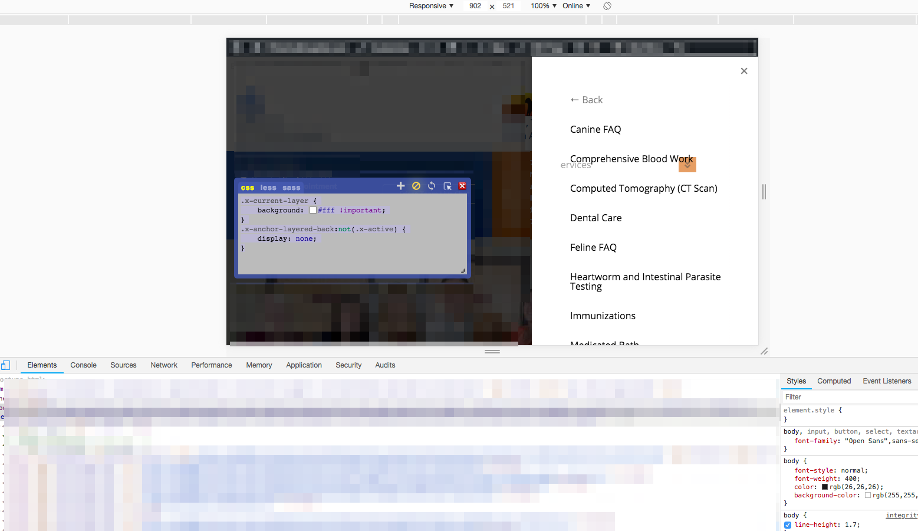
Task: Click the element.style rule
Action: (x=812, y=410)
